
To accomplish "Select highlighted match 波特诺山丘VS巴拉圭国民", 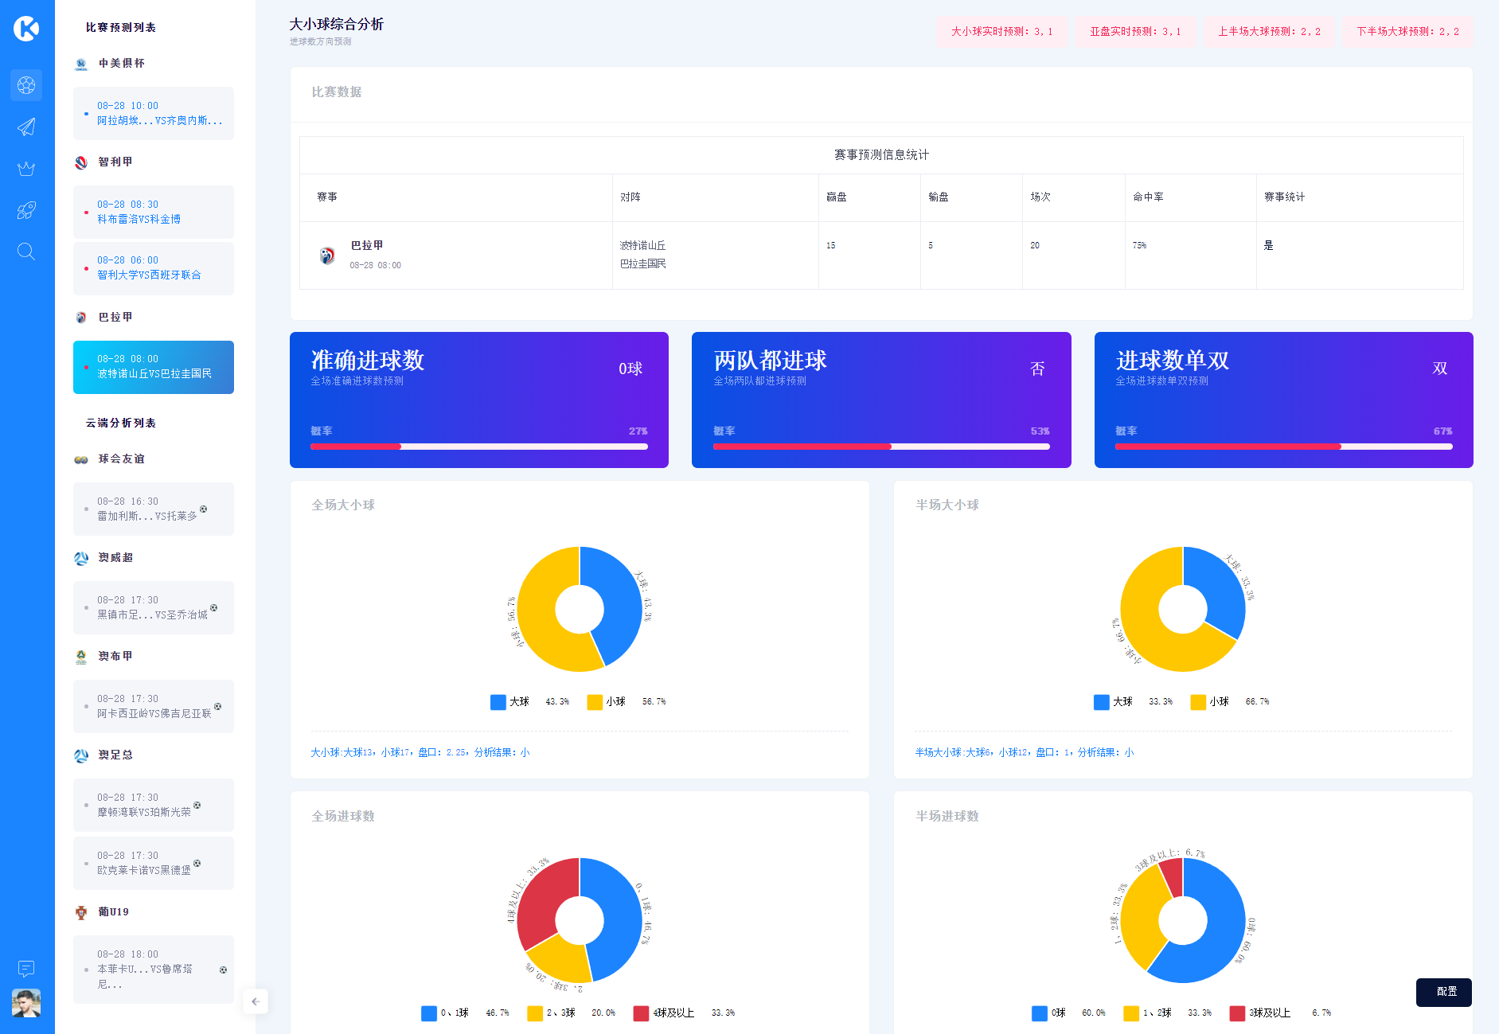I will pos(154,367).
